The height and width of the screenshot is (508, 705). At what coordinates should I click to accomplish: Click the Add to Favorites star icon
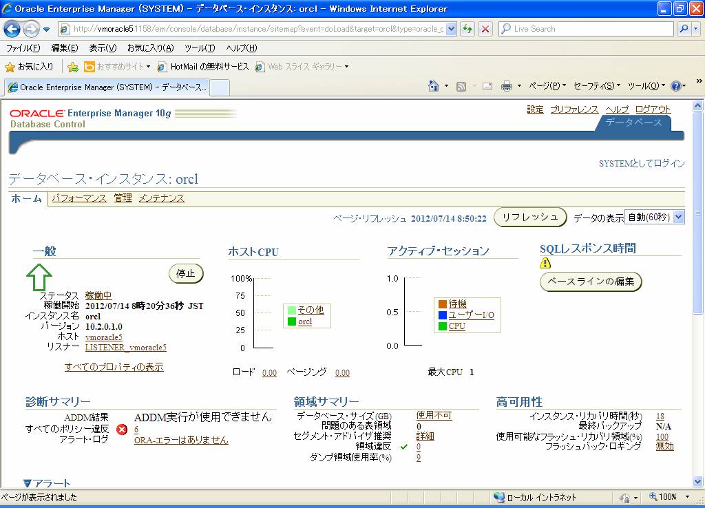point(72,67)
